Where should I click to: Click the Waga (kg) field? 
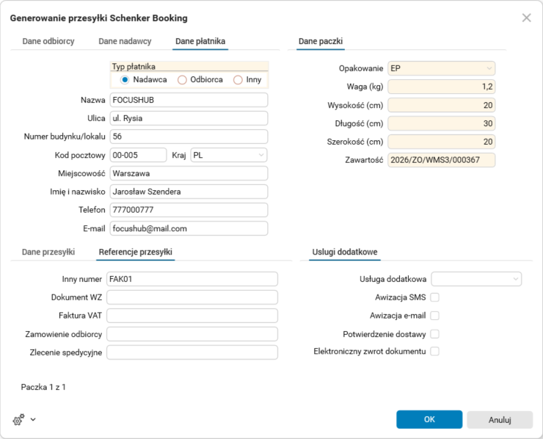click(x=441, y=87)
